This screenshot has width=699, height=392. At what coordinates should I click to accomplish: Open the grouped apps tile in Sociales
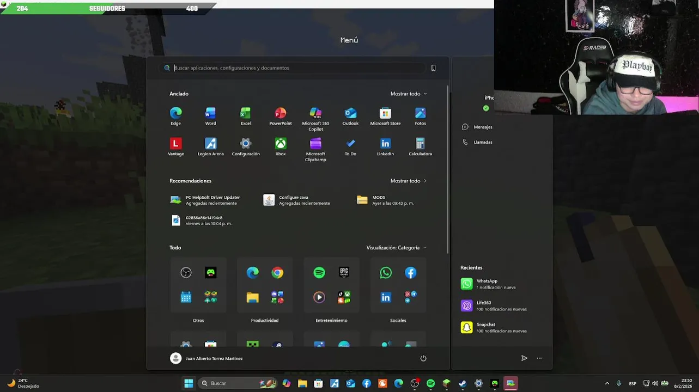(x=410, y=297)
